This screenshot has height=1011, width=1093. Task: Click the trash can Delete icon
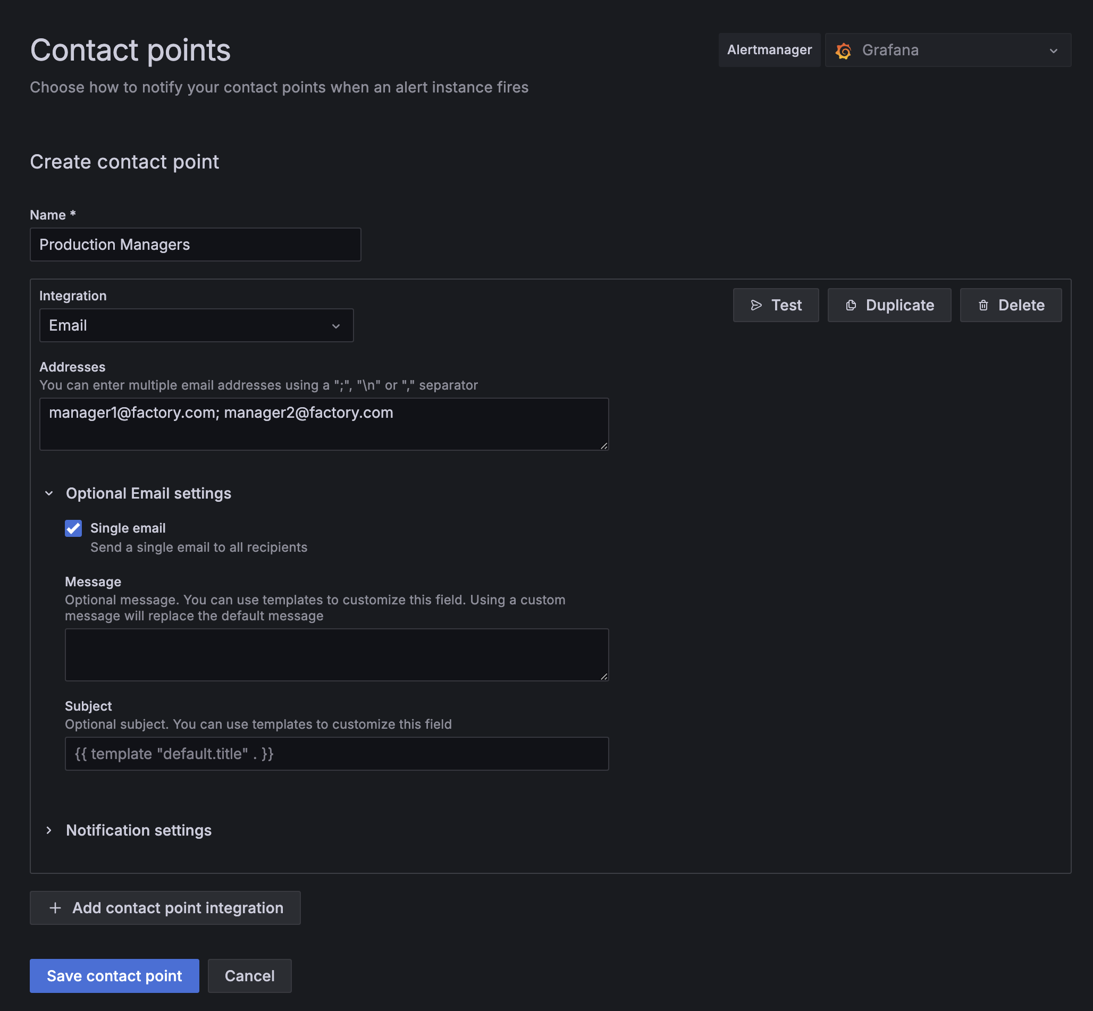coord(983,305)
